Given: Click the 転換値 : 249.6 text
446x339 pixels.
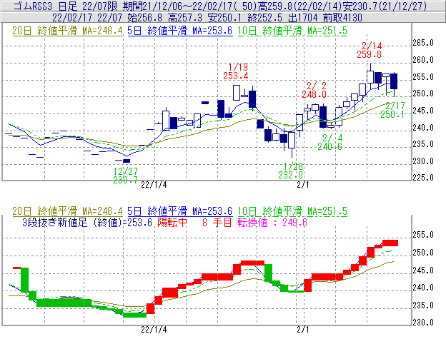Looking at the screenshot, I should tap(272, 222).
